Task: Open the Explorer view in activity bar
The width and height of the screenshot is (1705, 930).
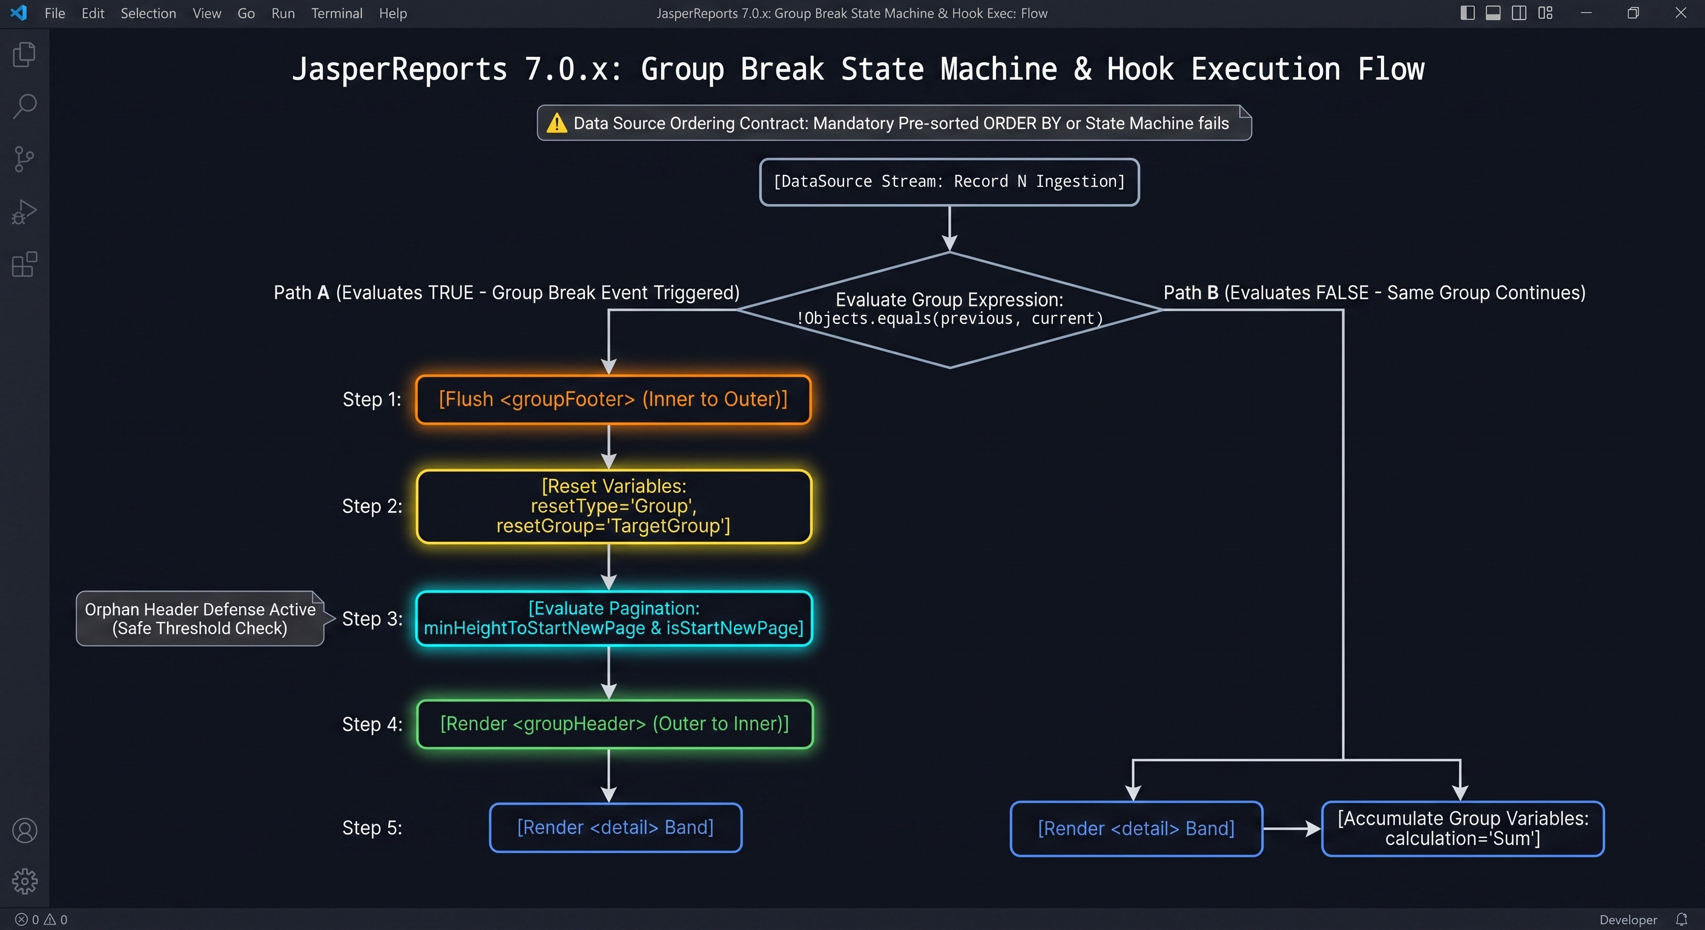Action: (24, 54)
